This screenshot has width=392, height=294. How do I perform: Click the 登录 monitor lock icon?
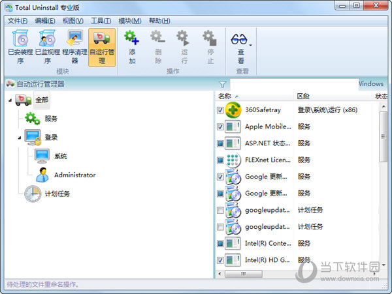(33, 138)
